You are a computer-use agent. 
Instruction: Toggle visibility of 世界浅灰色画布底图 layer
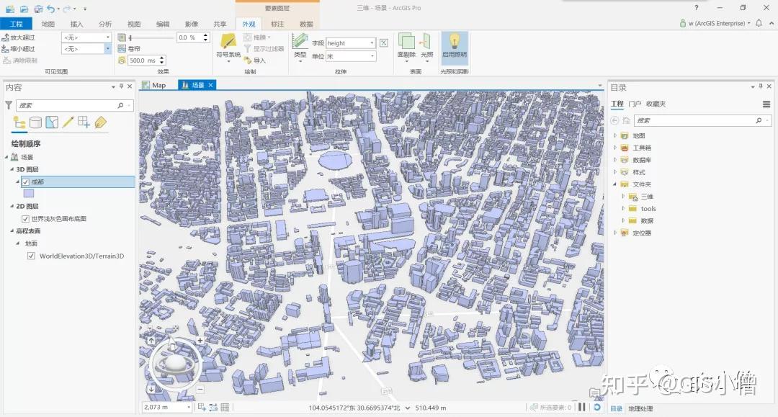tap(25, 218)
